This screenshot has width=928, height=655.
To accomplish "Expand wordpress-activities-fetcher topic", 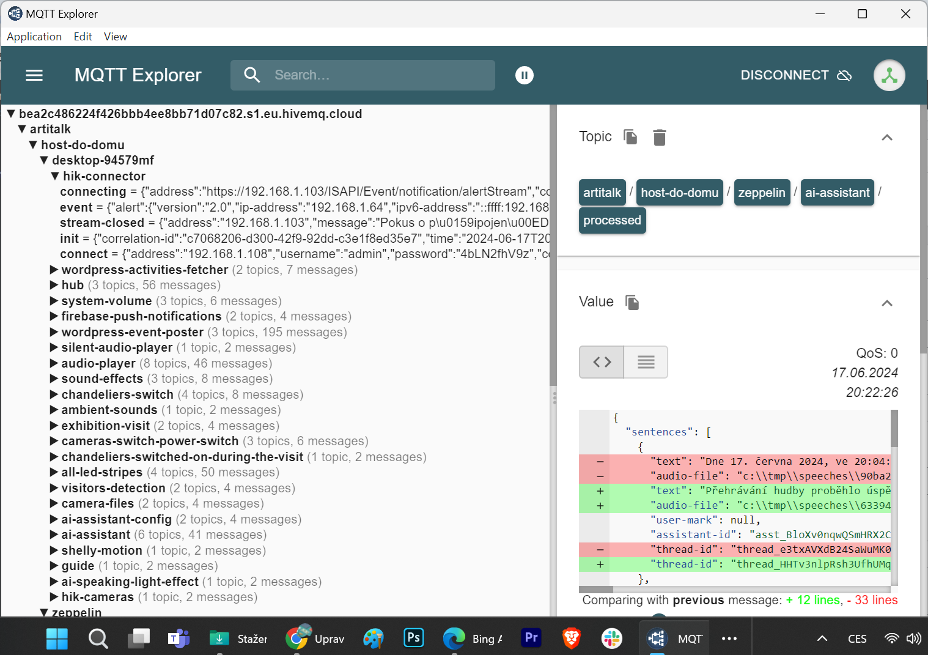I will click(54, 270).
